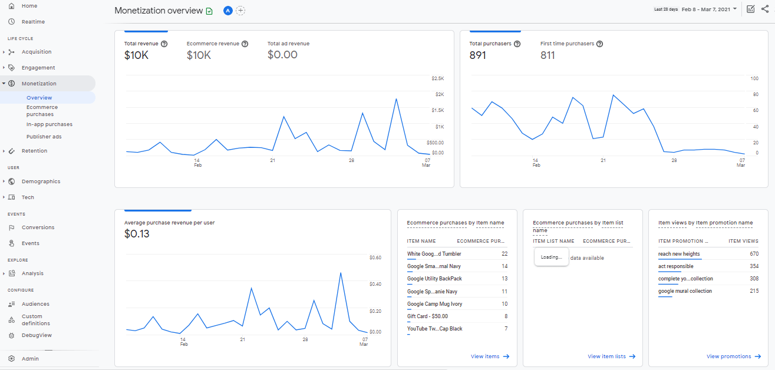Click the Custom definitions icon
Viewport: 775px width, 370px height.
coord(12,320)
